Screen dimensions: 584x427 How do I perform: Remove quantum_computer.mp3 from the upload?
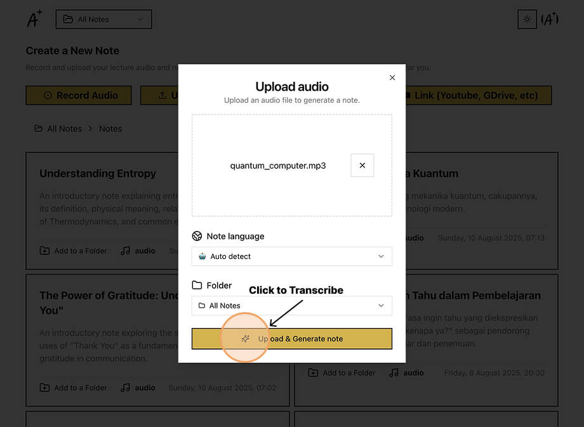point(362,166)
